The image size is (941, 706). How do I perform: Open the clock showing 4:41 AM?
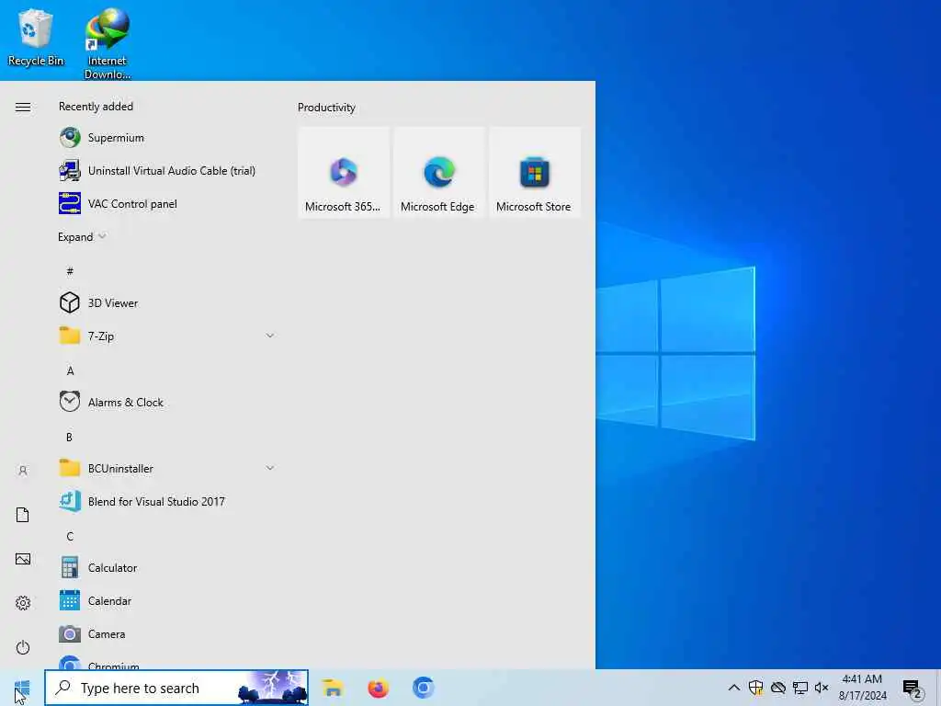point(862,688)
